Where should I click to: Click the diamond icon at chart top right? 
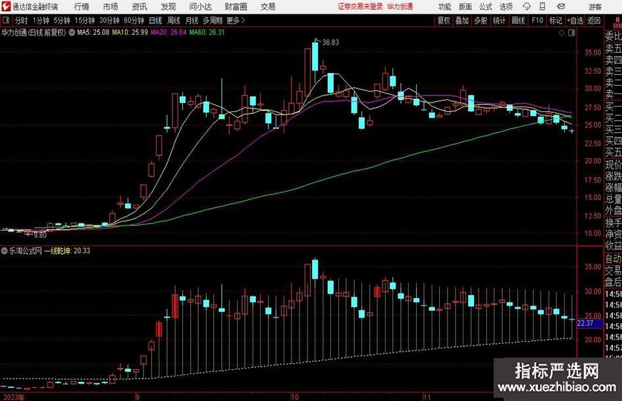[x=561, y=33]
